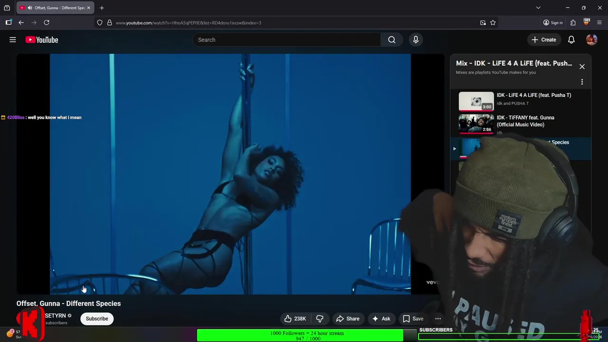Share this video
Image resolution: width=608 pixels, height=342 pixels.
tap(348, 319)
